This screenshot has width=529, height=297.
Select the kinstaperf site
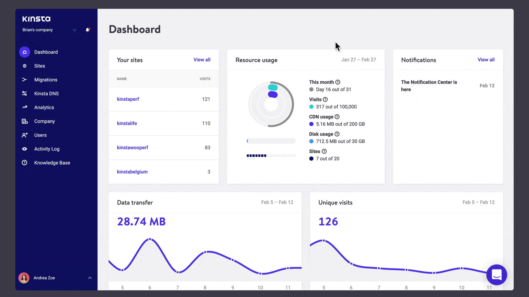tap(128, 99)
